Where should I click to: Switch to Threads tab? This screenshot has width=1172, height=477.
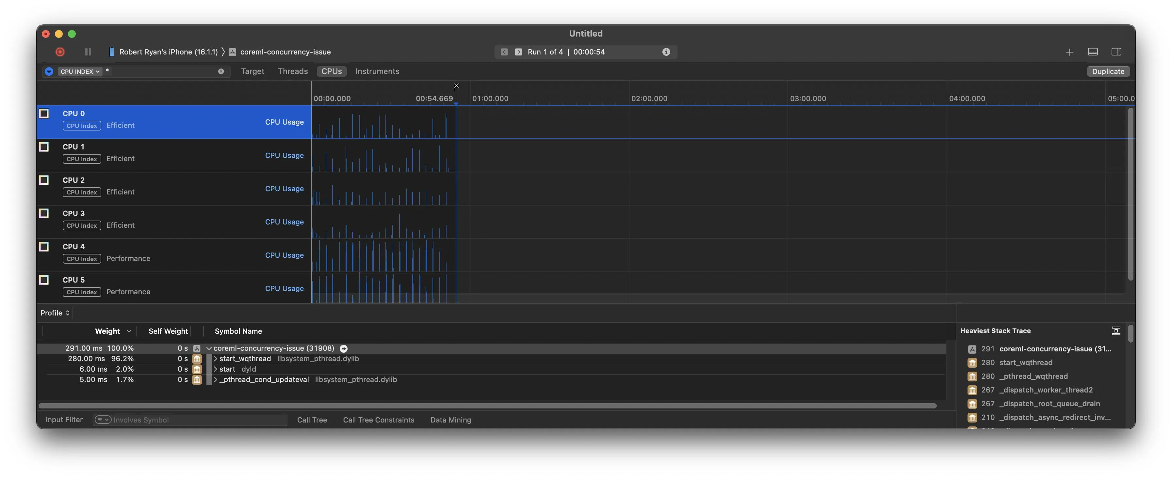tap(293, 71)
